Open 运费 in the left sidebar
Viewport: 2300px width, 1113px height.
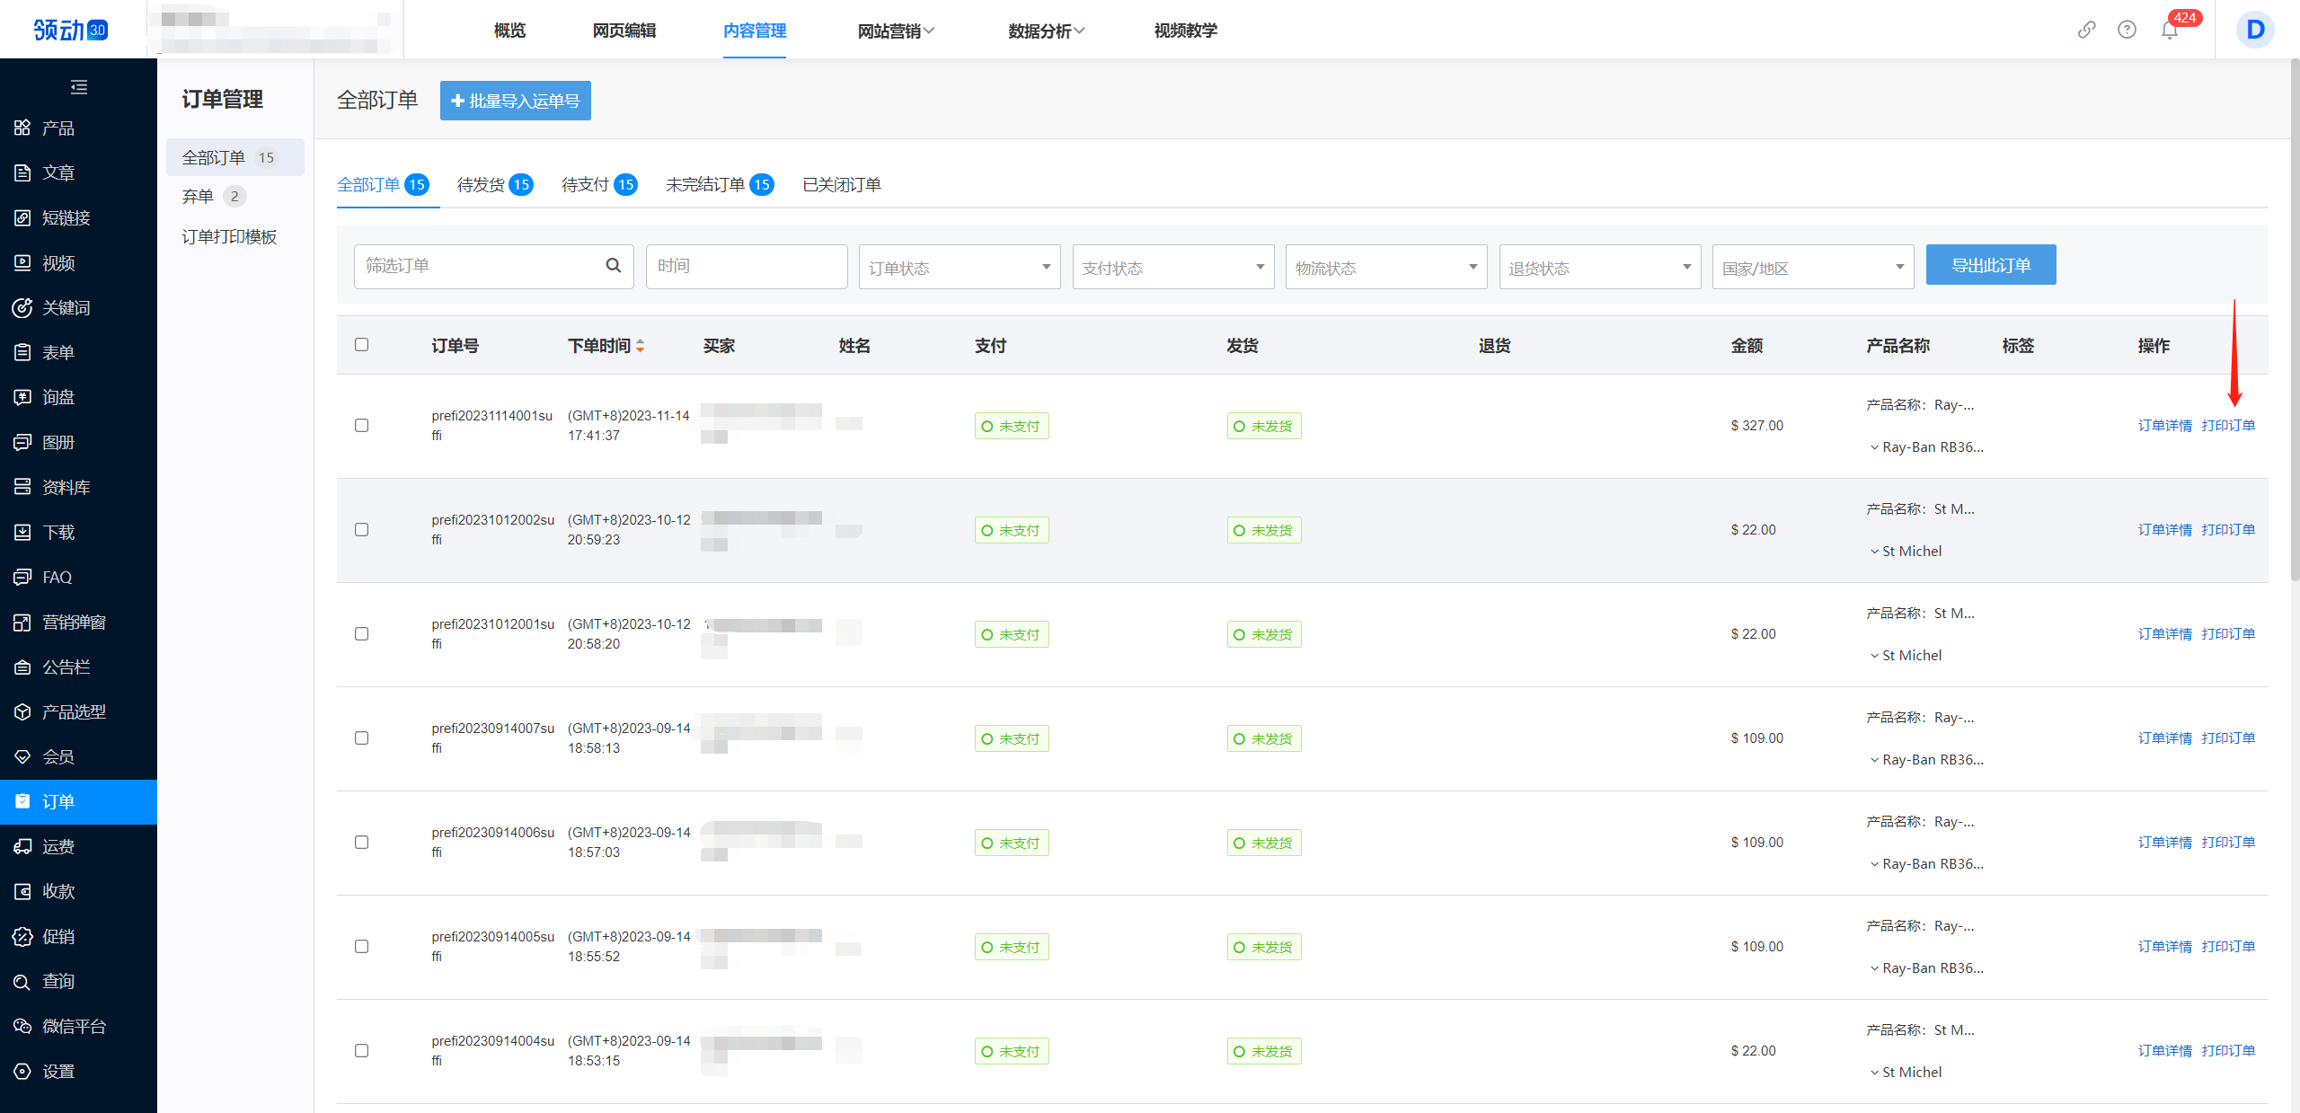(58, 846)
